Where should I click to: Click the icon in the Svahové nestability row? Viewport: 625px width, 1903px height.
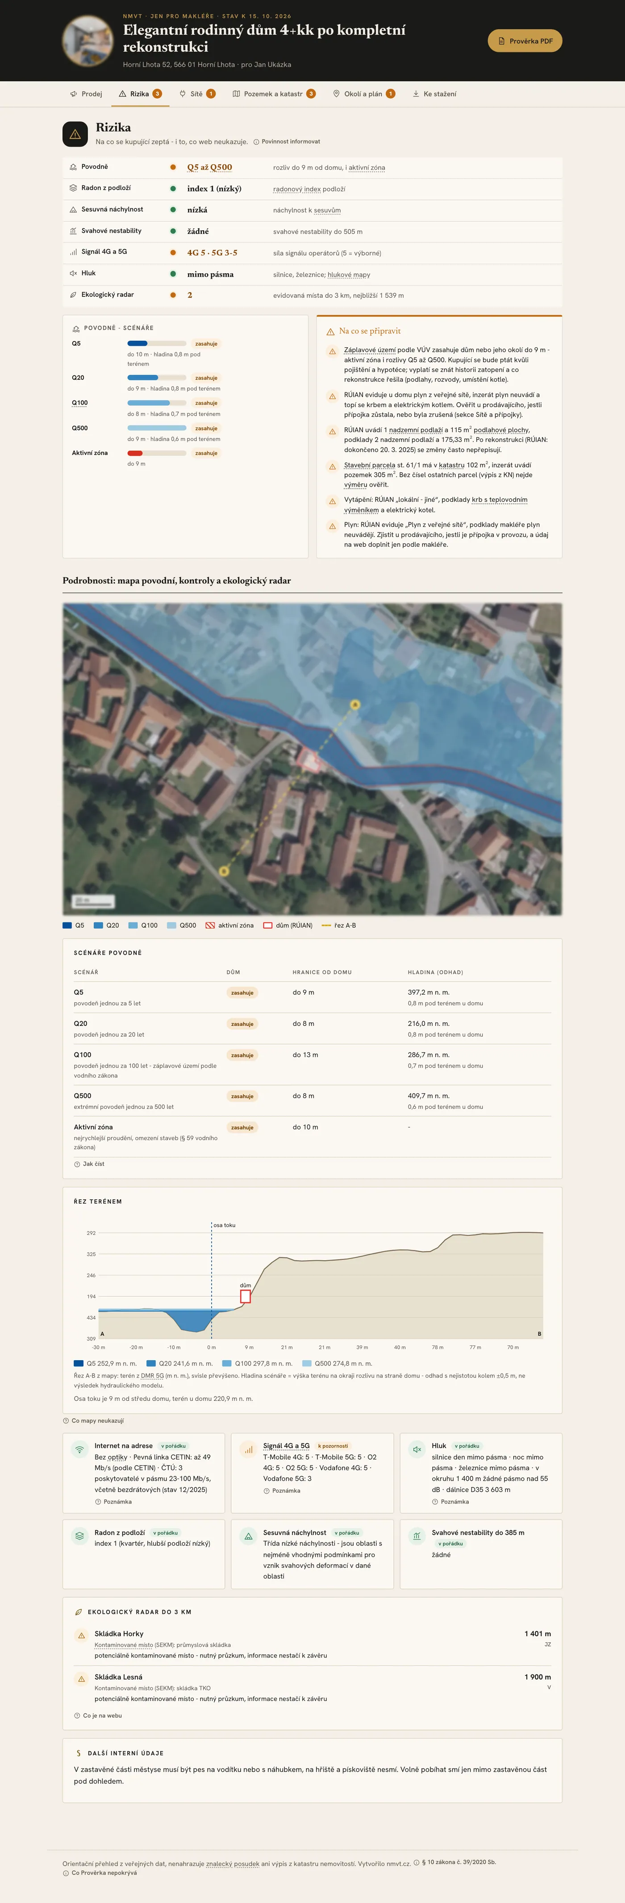(73, 231)
